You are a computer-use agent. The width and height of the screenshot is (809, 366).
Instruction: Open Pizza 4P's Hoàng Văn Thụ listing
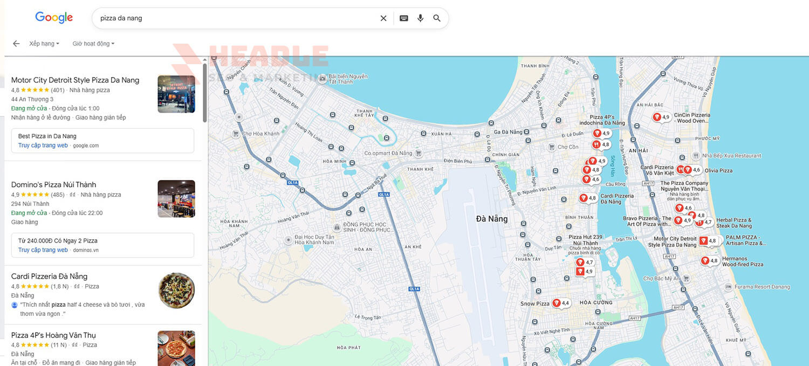(53, 335)
